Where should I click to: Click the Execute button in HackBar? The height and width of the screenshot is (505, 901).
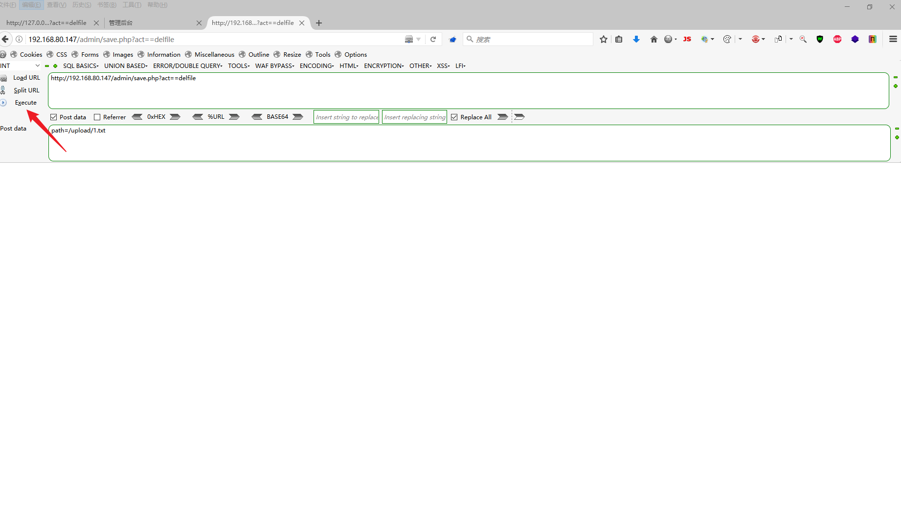[25, 103]
